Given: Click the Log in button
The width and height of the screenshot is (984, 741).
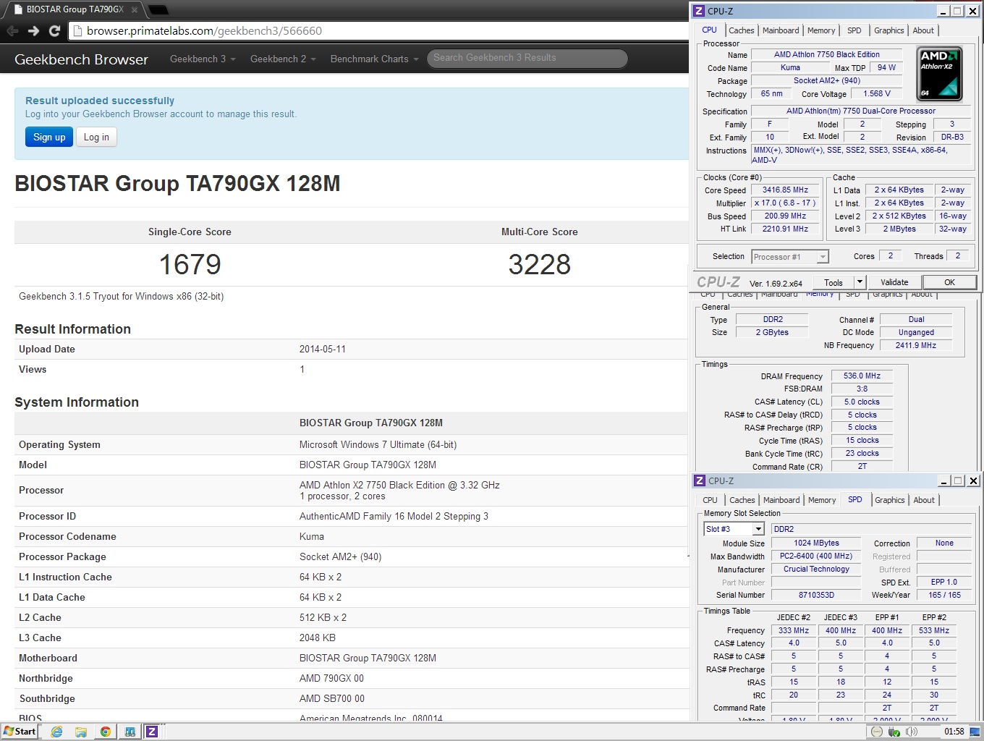Looking at the screenshot, I should tap(96, 137).
